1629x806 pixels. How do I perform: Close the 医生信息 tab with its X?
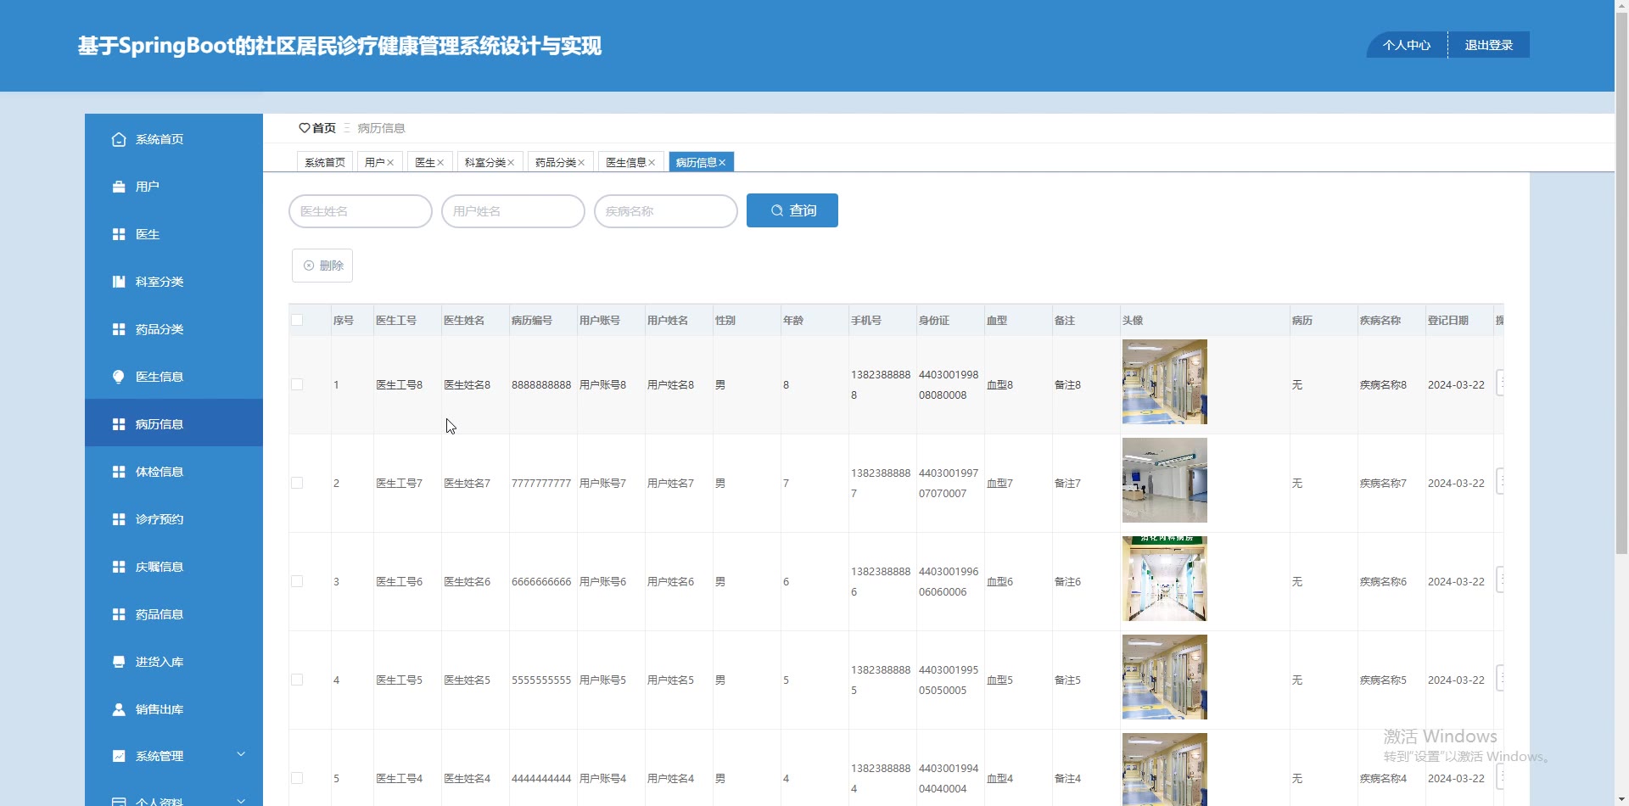click(x=652, y=163)
